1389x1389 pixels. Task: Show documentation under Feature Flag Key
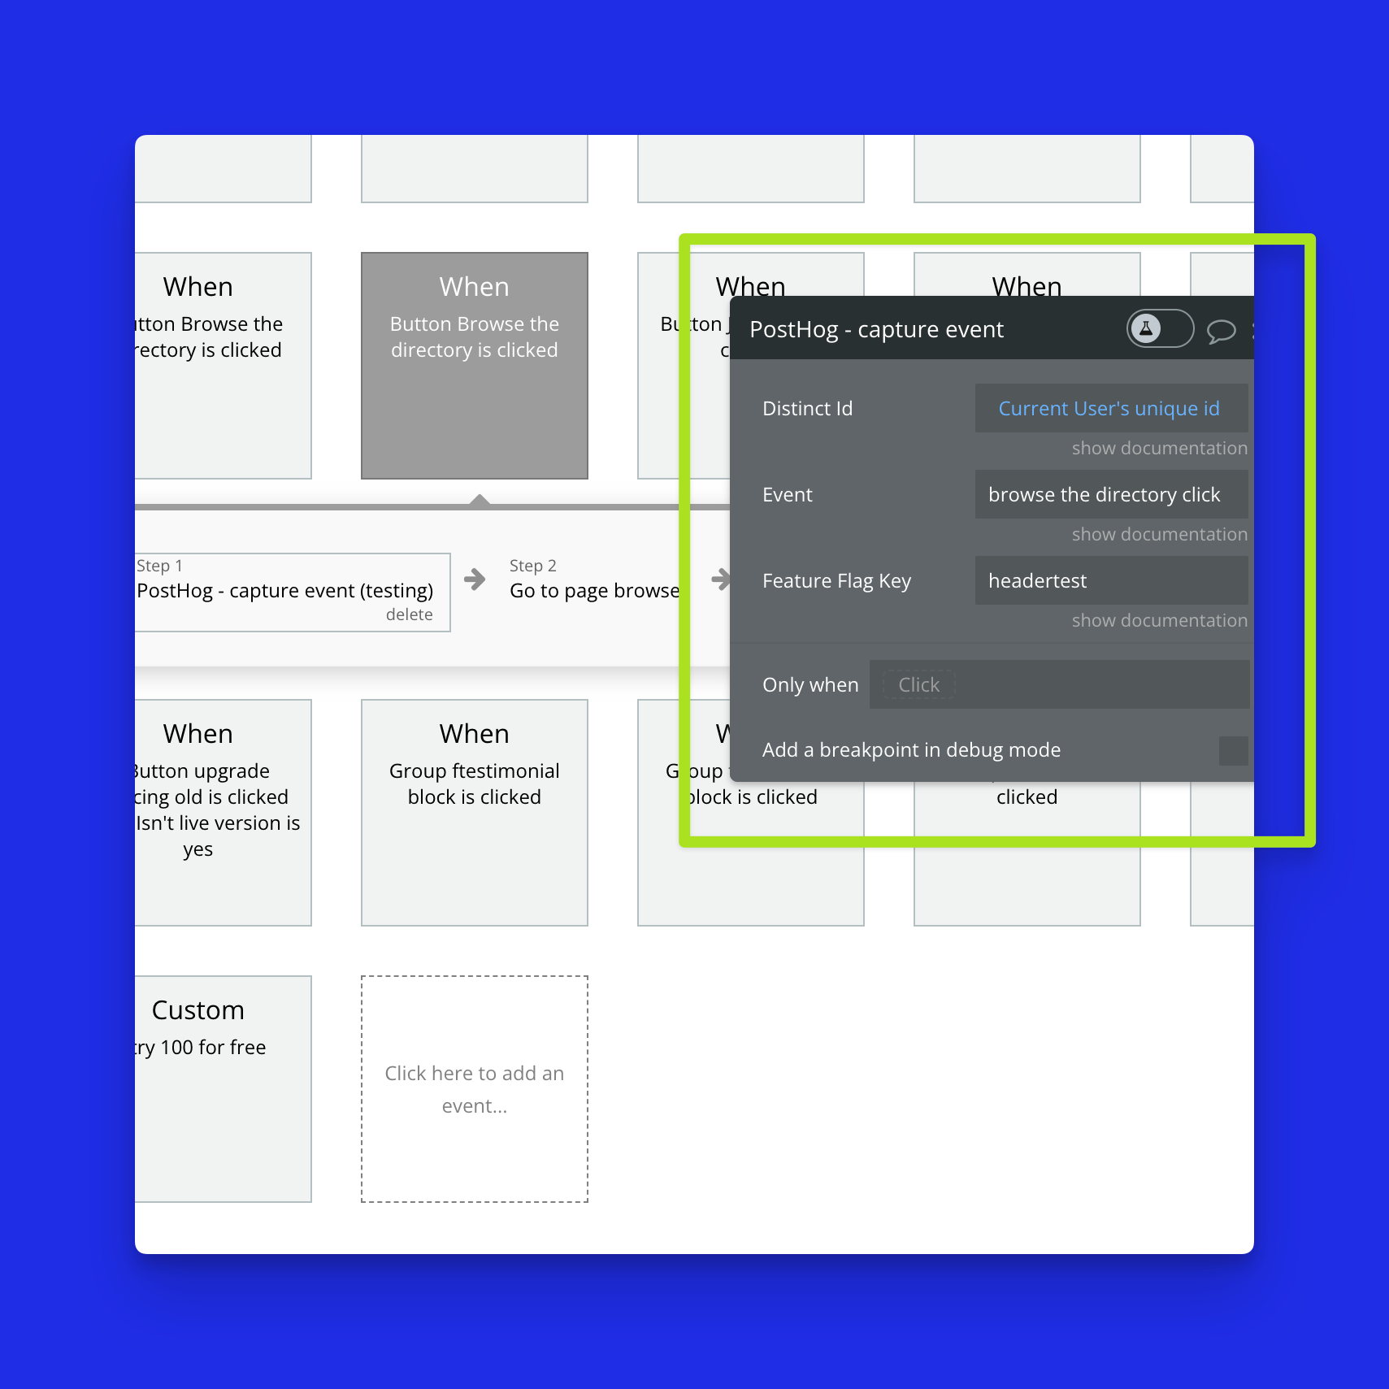click(x=1159, y=621)
